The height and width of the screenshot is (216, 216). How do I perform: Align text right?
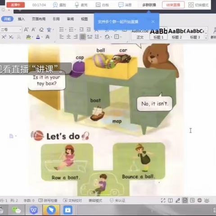[76, 37]
